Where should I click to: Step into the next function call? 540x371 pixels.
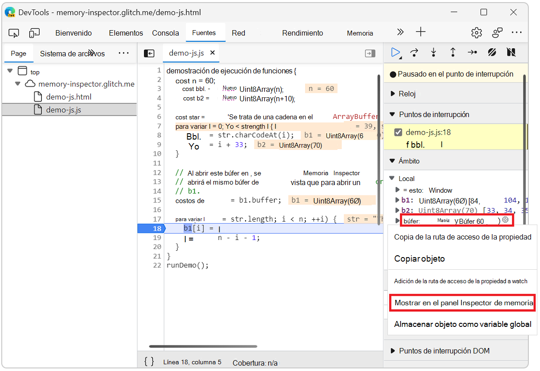pos(433,53)
